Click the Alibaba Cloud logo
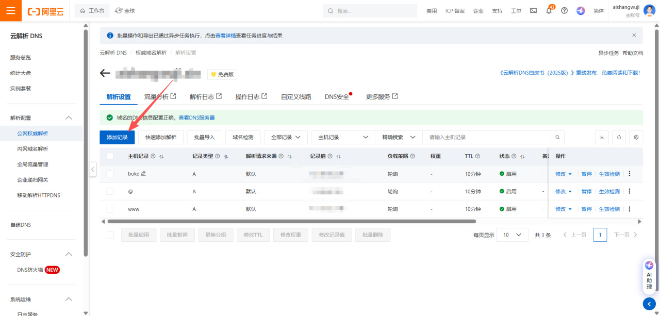This screenshot has height=316, width=660. [x=45, y=11]
